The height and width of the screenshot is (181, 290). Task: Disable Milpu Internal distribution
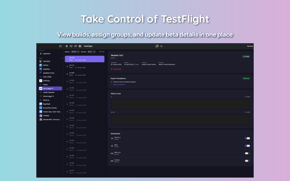click(x=247, y=146)
